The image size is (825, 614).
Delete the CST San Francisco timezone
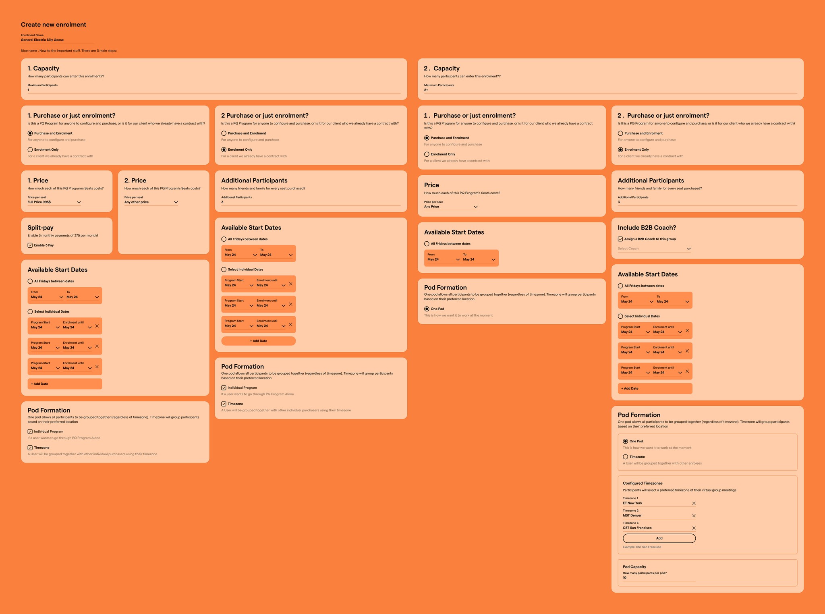(x=694, y=528)
